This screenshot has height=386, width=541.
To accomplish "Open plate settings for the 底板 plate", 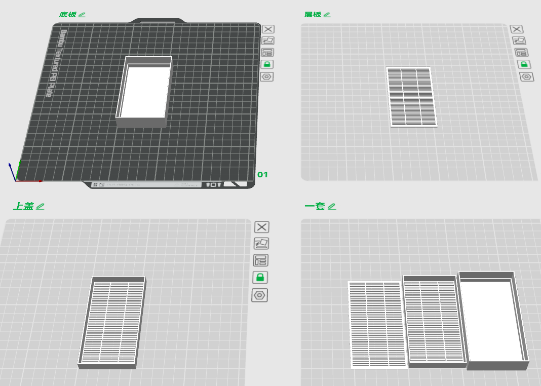I will tap(267, 76).
